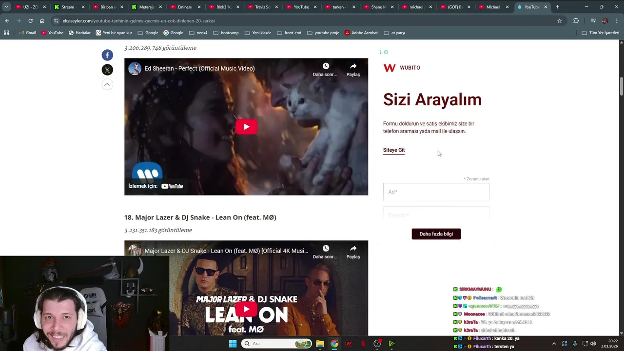Open the Major Lazer Lean On video title link

tap(226, 251)
